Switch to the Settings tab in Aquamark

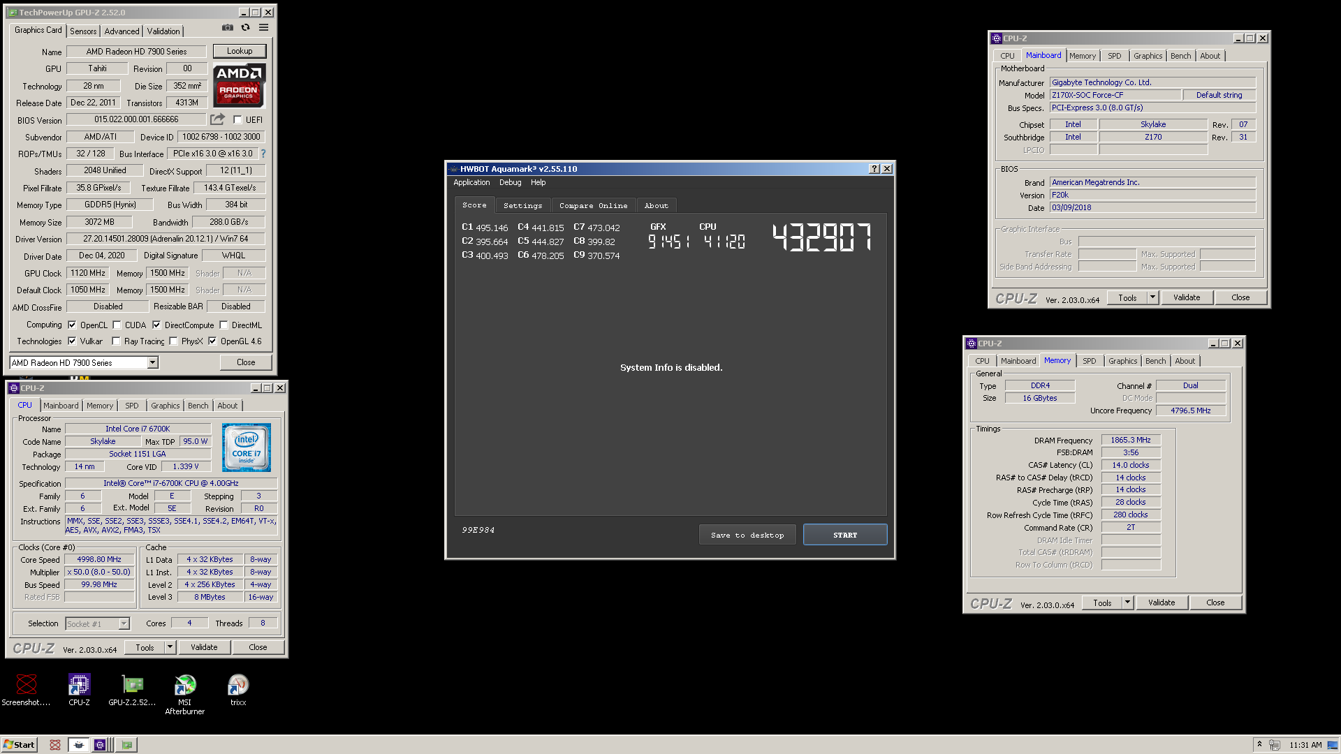tap(522, 205)
